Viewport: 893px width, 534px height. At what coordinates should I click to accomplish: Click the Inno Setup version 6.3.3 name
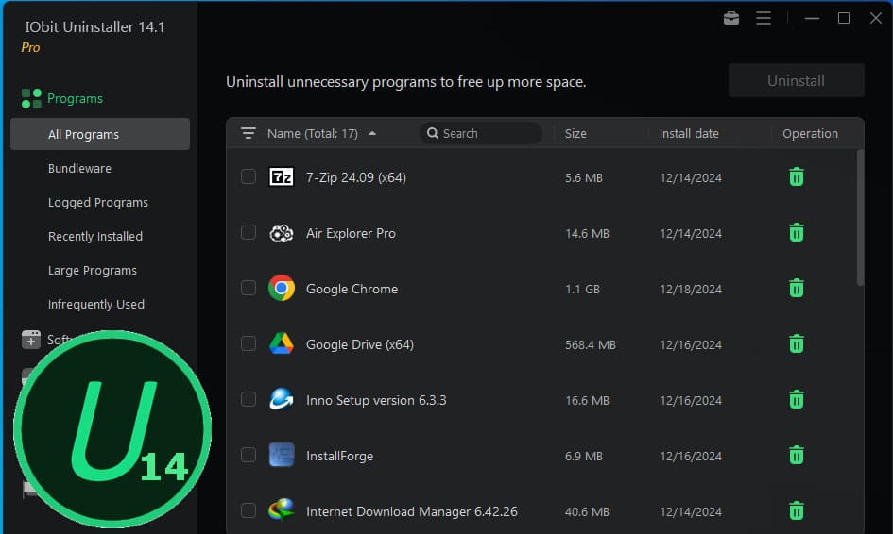point(376,400)
